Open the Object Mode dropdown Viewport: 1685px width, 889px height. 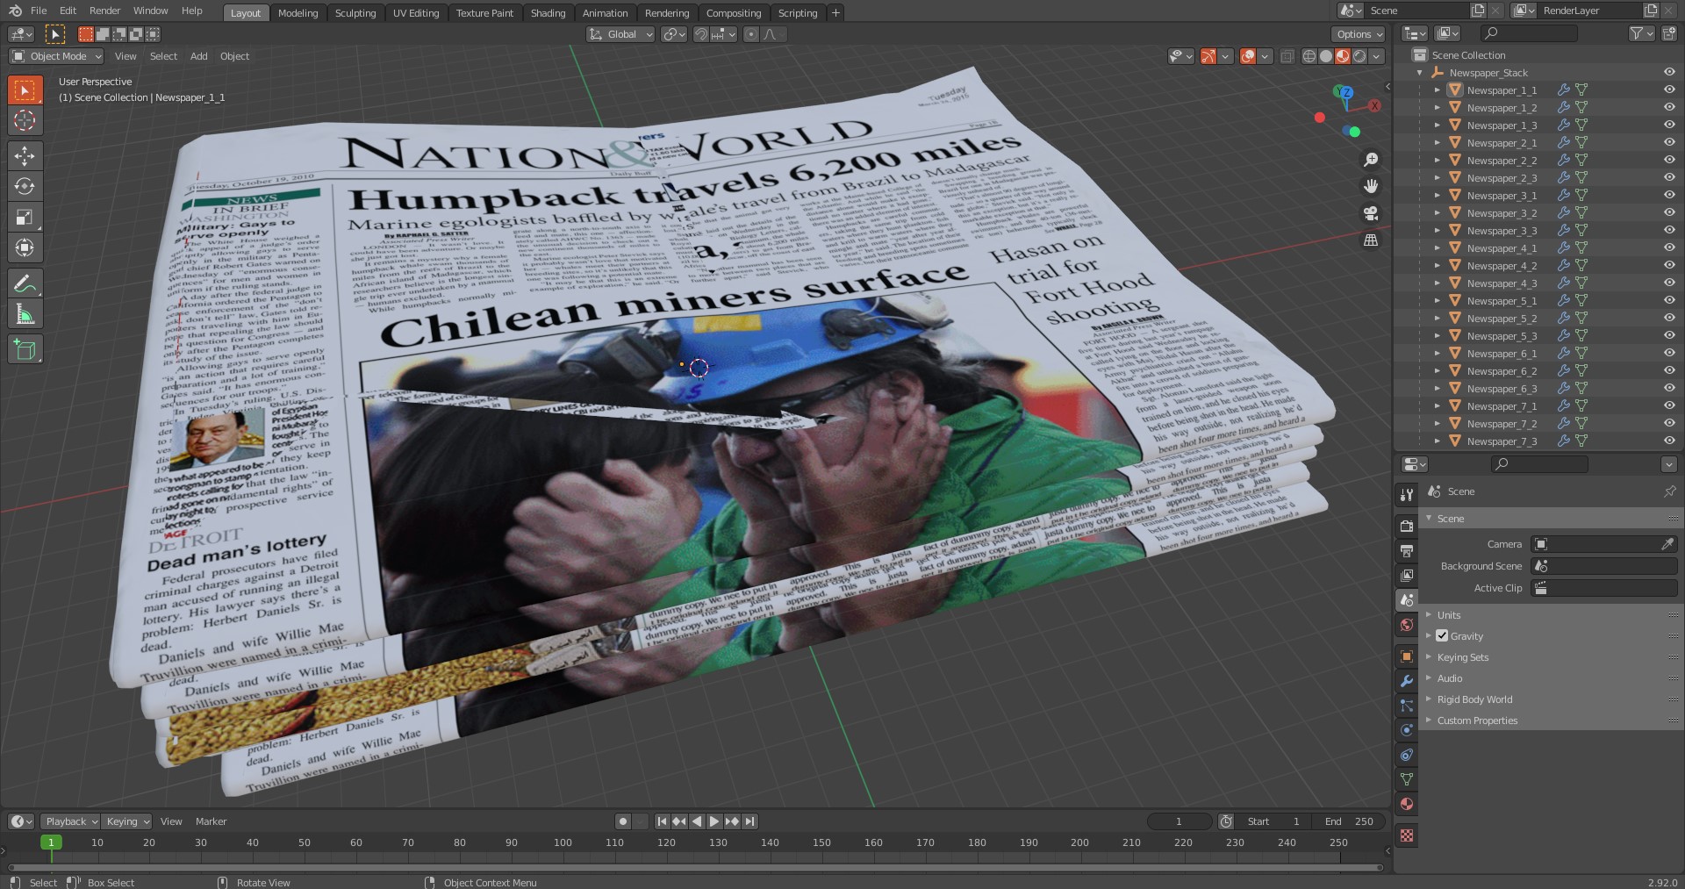point(56,56)
